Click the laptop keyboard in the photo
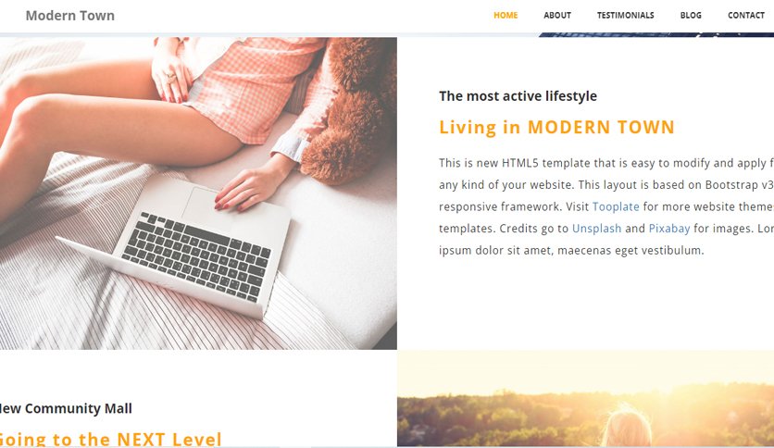The width and height of the screenshot is (774, 448). [x=196, y=256]
